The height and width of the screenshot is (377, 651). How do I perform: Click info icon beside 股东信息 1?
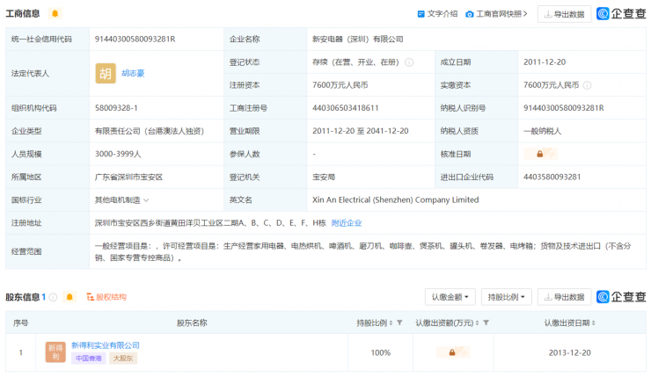53,297
